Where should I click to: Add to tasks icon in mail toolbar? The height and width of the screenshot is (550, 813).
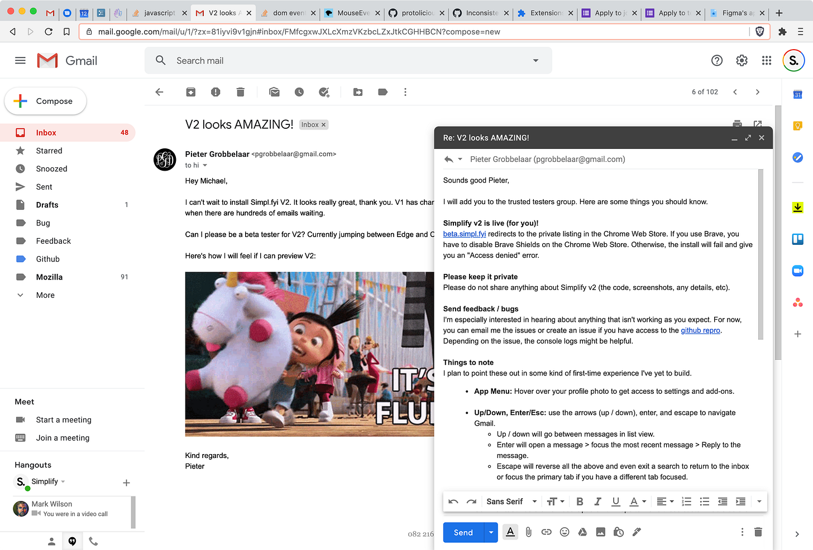tap(324, 92)
